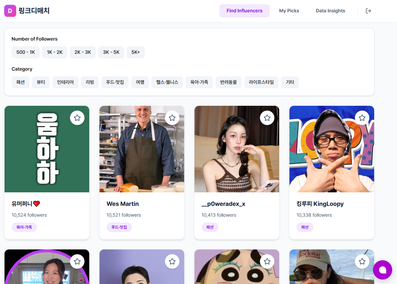Open Wes Martin's profile photo

coord(142,149)
